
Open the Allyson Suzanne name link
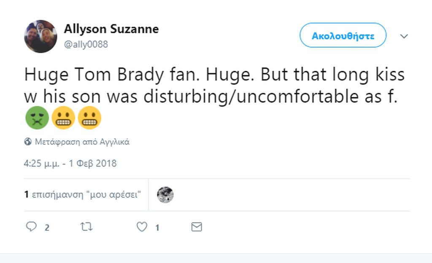click(111, 29)
